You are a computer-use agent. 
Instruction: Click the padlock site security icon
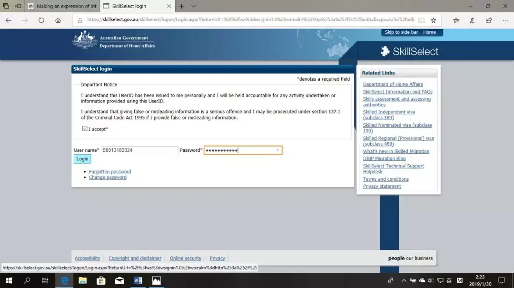pyautogui.click(x=80, y=20)
